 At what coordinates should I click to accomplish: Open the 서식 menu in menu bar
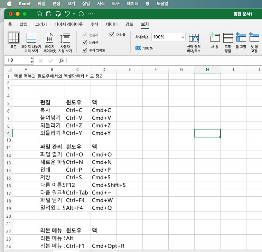(101, 4)
